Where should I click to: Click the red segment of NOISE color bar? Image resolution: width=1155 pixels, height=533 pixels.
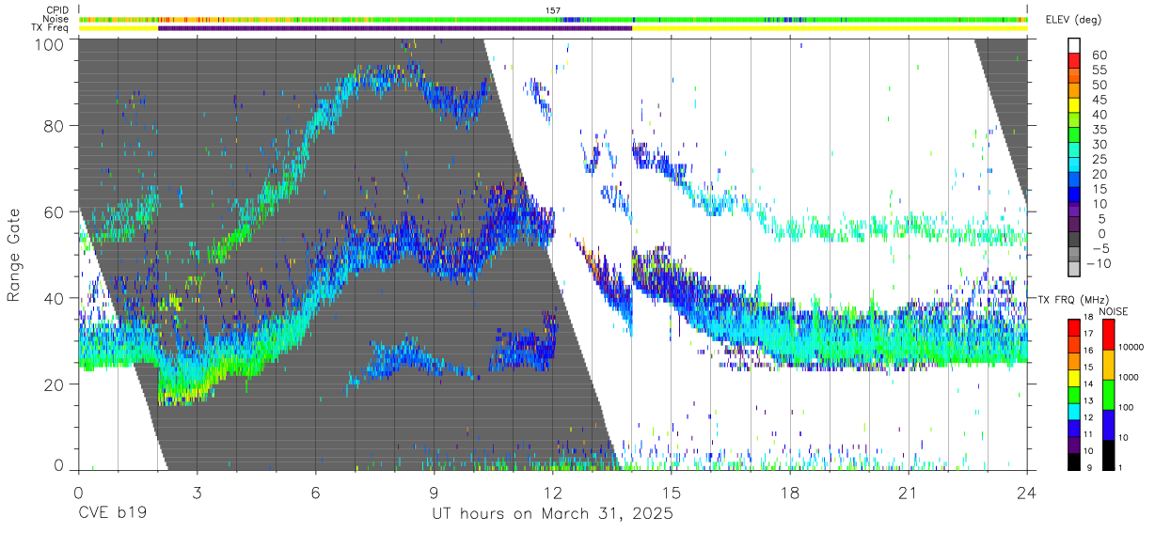[1108, 334]
